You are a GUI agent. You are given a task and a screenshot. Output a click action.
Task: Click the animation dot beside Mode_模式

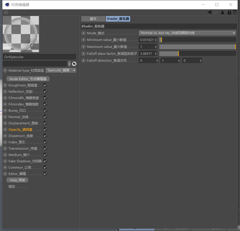(84, 33)
